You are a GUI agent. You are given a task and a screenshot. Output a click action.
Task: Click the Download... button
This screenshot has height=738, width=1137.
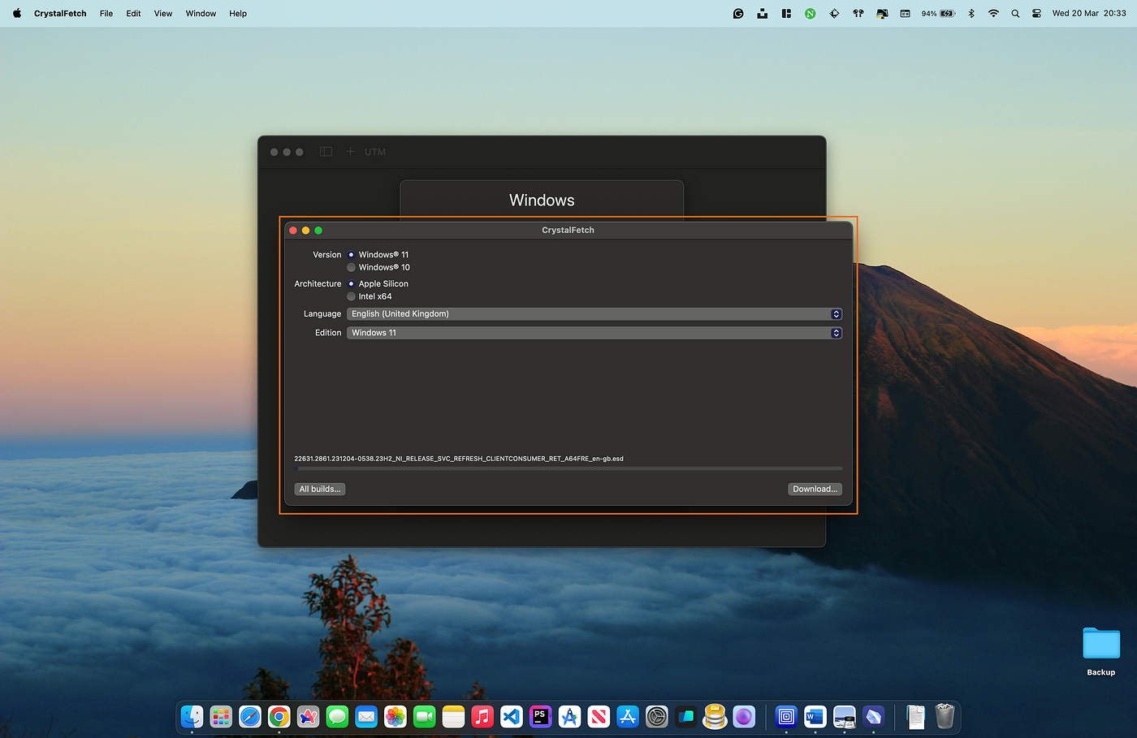pos(815,489)
